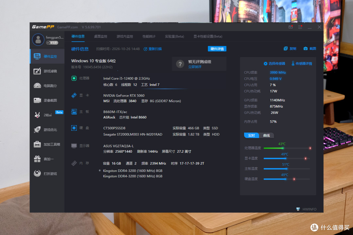Open the 实验室(Beta) tab
The image size is (353, 235).
[175, 37]
